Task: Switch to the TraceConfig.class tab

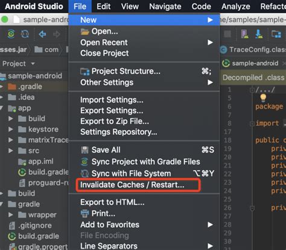Action: [254, 49]
